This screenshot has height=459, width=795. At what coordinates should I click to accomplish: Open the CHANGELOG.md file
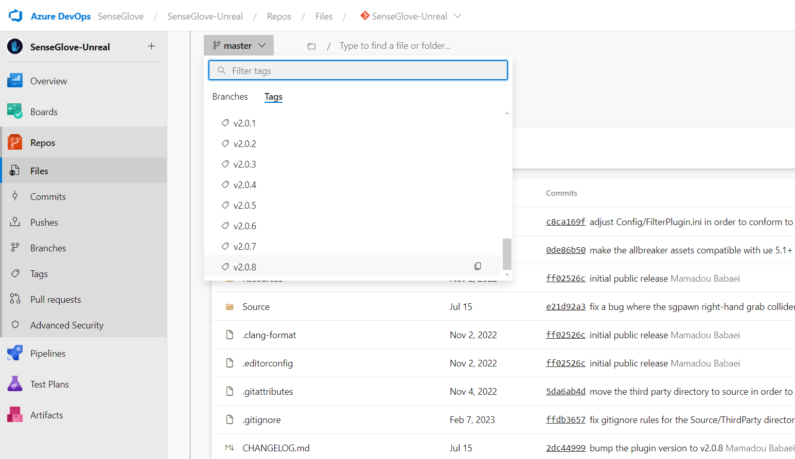(x=276, y=448)
